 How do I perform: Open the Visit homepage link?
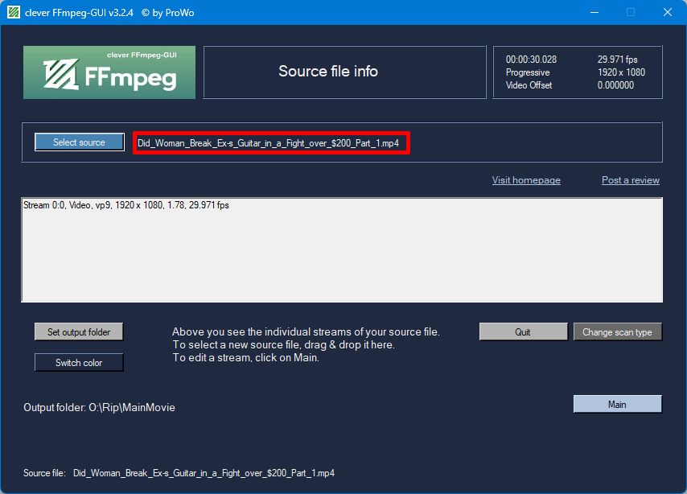tap(526, 180)
